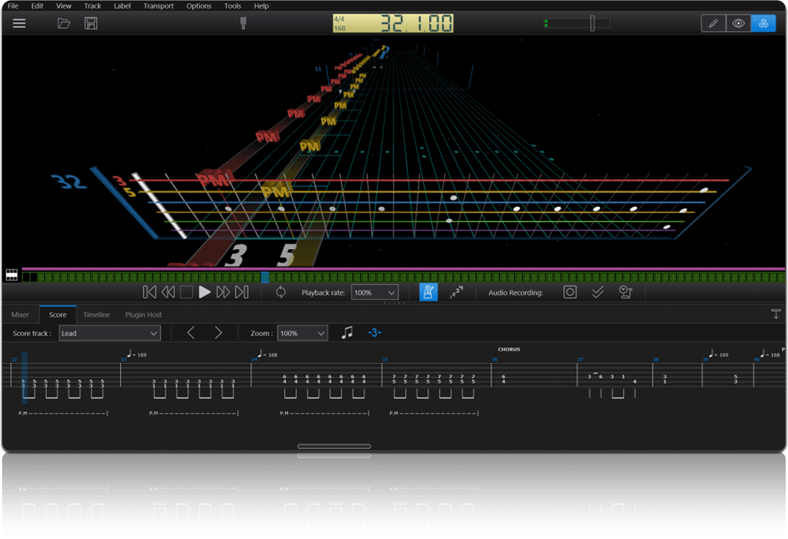Screen dimensions: 788x539
Task: Click the blue playhead marker in the timeline strip
Action: 265,277
